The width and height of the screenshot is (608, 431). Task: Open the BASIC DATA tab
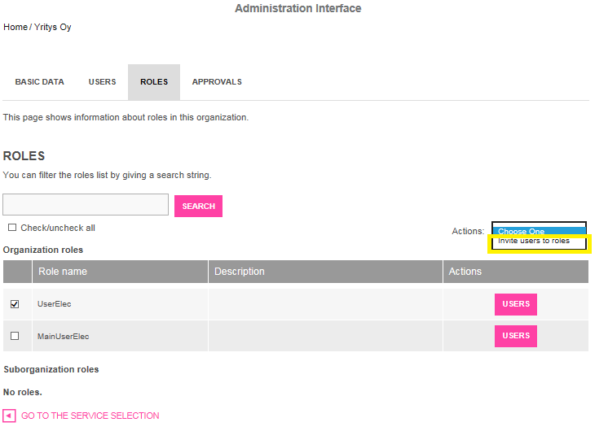[40, 82]
